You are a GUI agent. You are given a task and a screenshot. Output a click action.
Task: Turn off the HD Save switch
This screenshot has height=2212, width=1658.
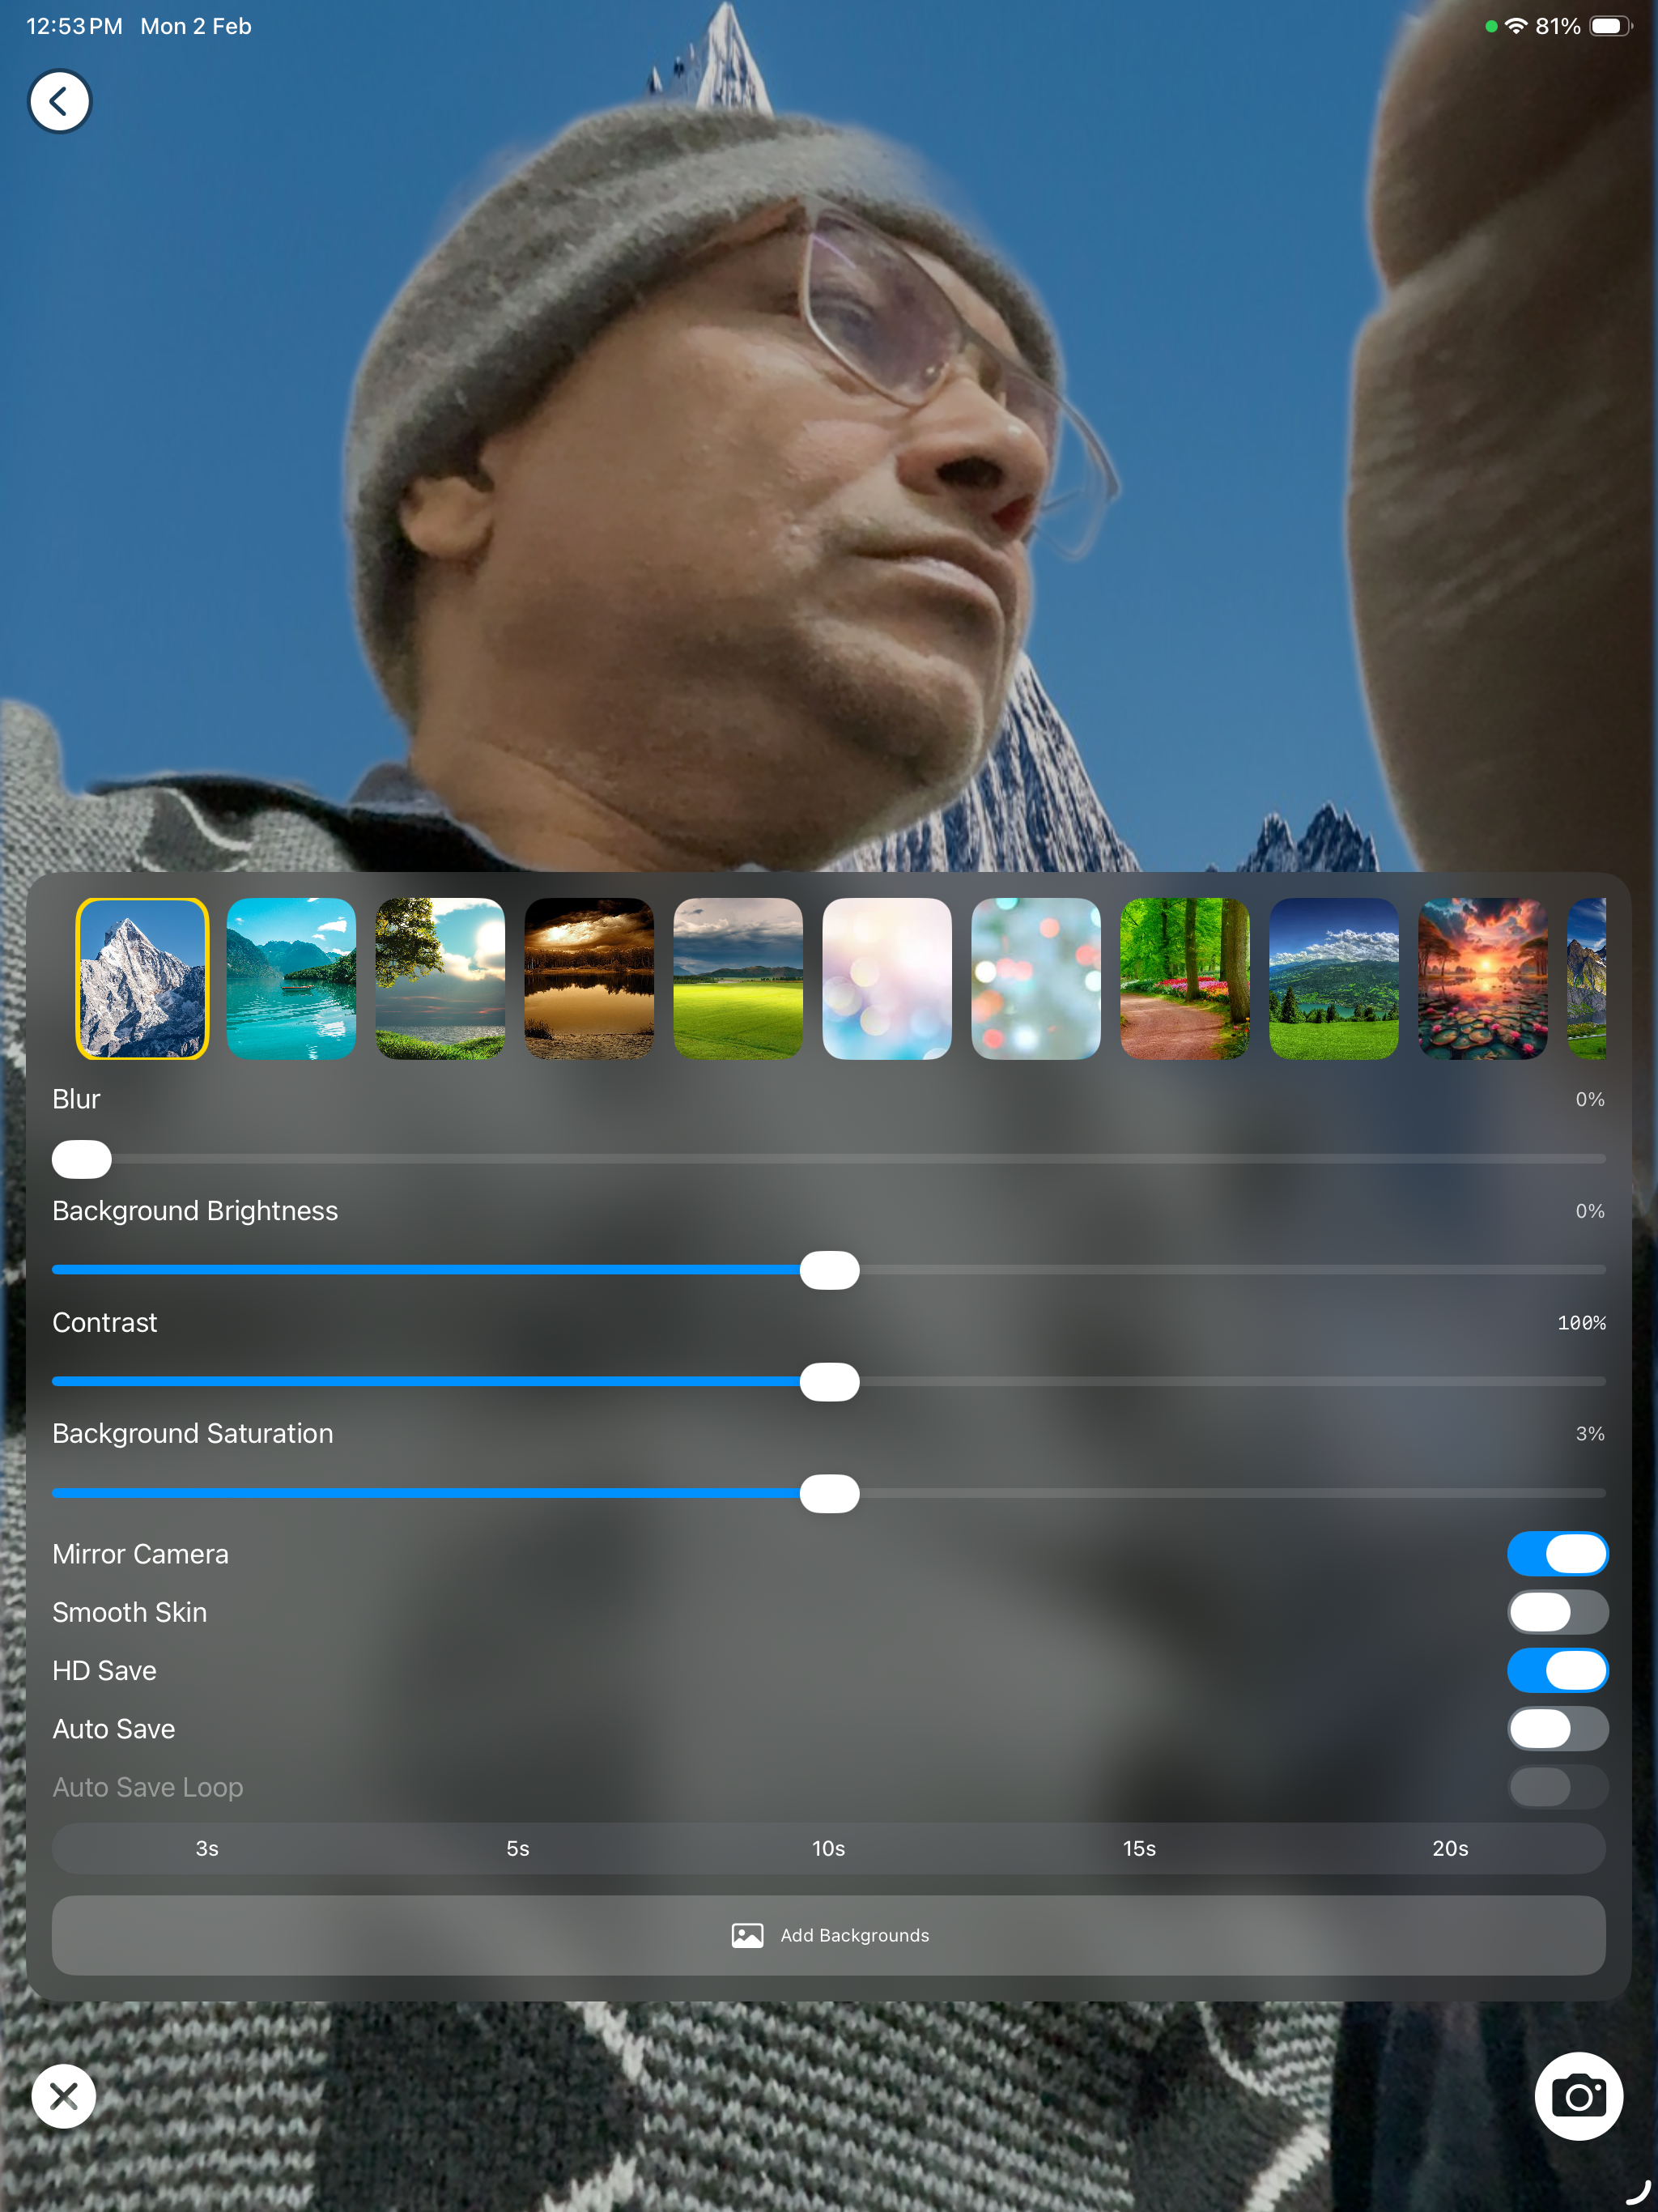(x=1558, y=1670)
